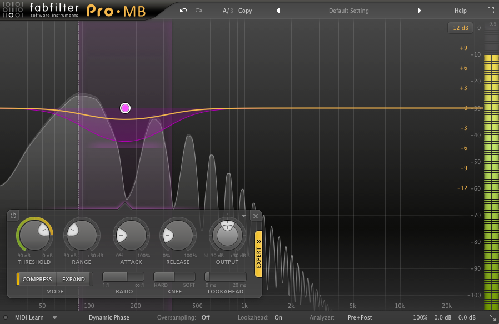499x324 pixels.
Task: Click the Knee slider
Action: (174, 277)
